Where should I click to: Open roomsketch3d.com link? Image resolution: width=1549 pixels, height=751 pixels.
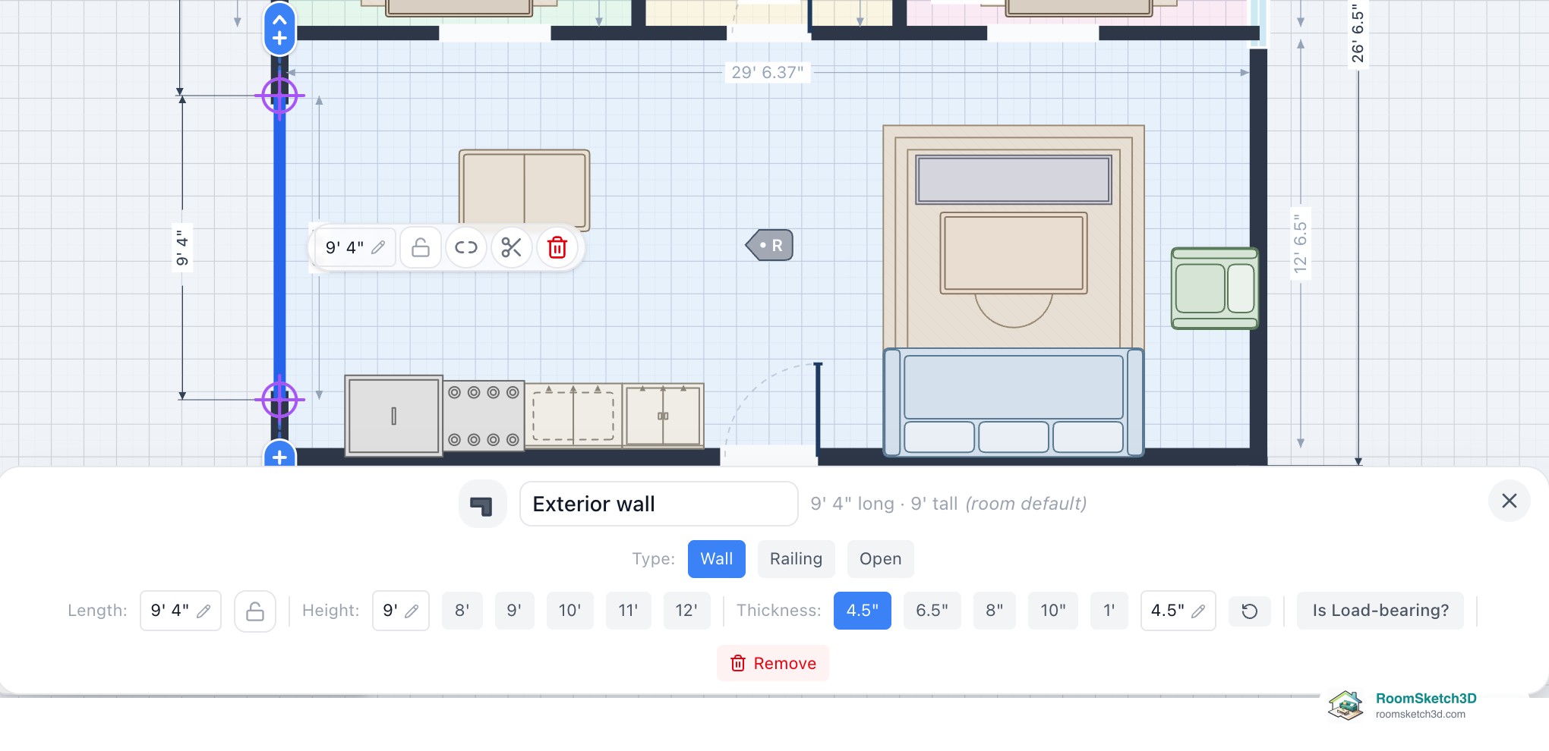1420,715
